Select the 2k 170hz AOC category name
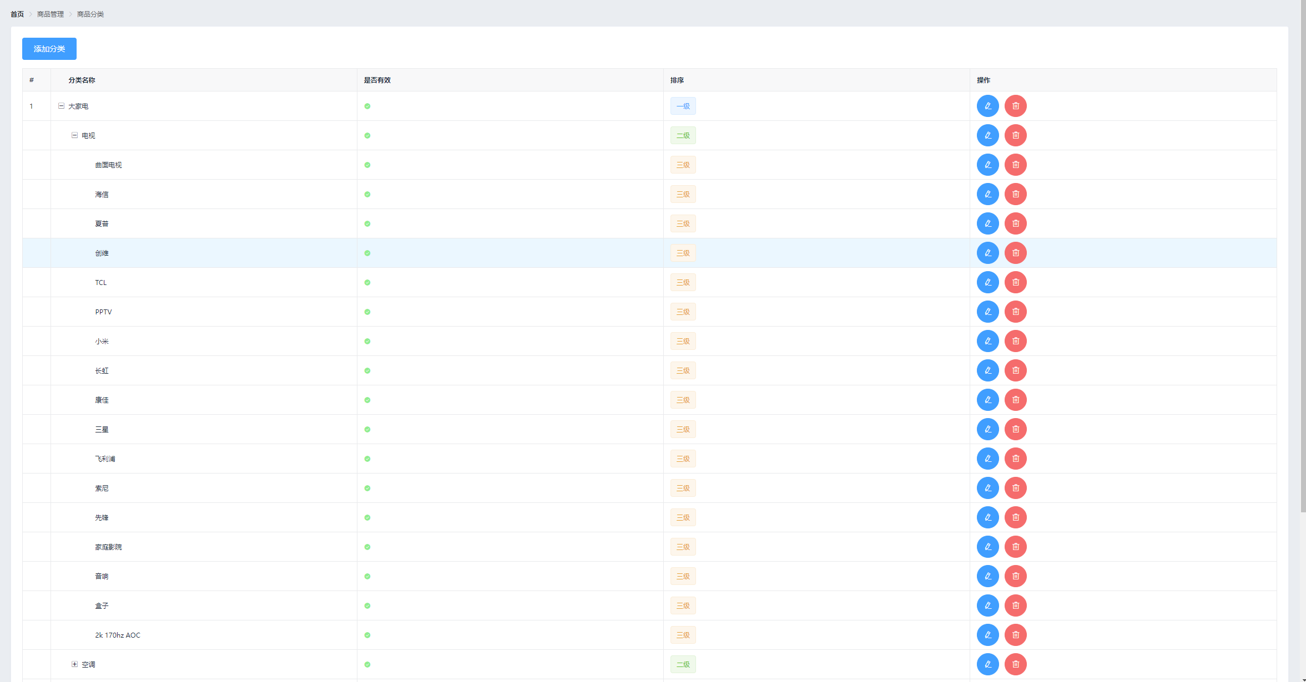The width and height of the screenshot is (1306, 682). click(118, 635)
